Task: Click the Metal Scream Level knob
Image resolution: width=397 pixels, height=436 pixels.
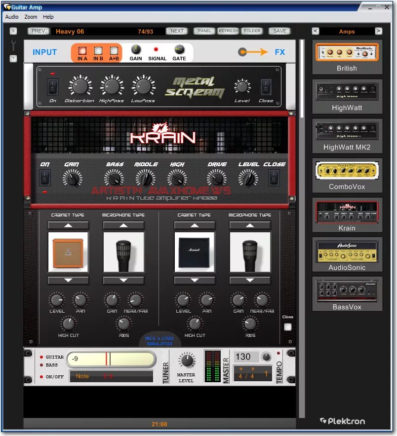Action: click(x=242, y=86)
